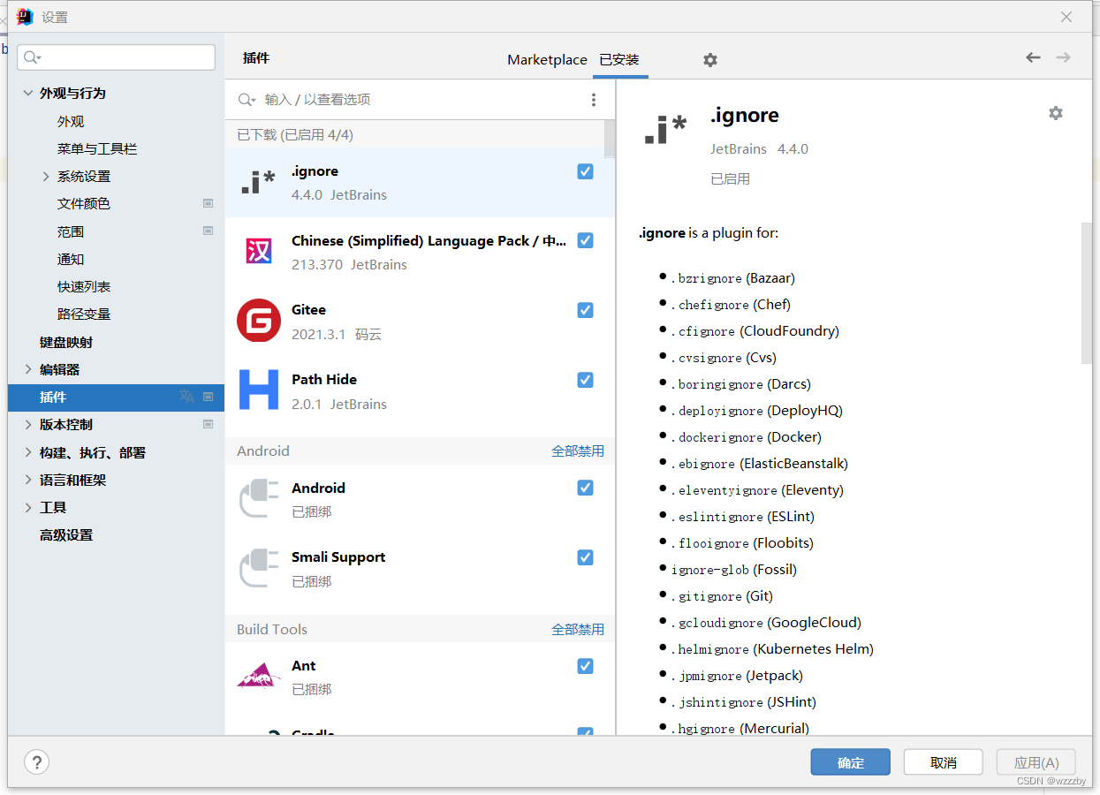Disable the .ignore plugin checkbox
Image resolution: width=1100 pixels, height=795 pixels.
click(585, 171)
